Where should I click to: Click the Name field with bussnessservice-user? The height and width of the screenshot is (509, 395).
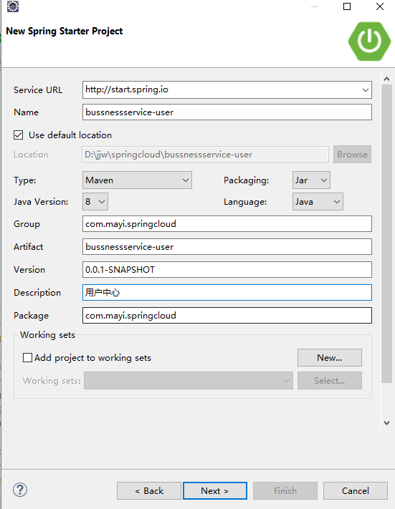pyautogui.click(x=227, y=112)
